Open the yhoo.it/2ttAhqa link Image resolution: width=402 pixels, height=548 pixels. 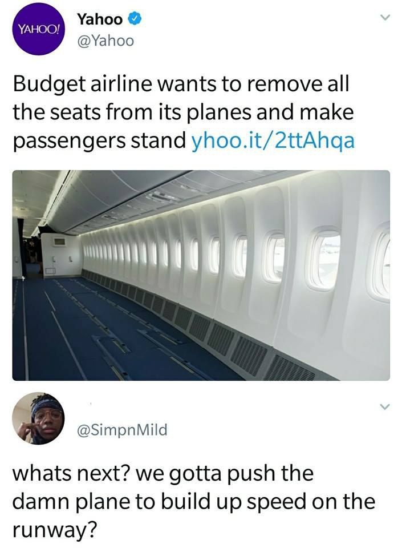[273, 140]
